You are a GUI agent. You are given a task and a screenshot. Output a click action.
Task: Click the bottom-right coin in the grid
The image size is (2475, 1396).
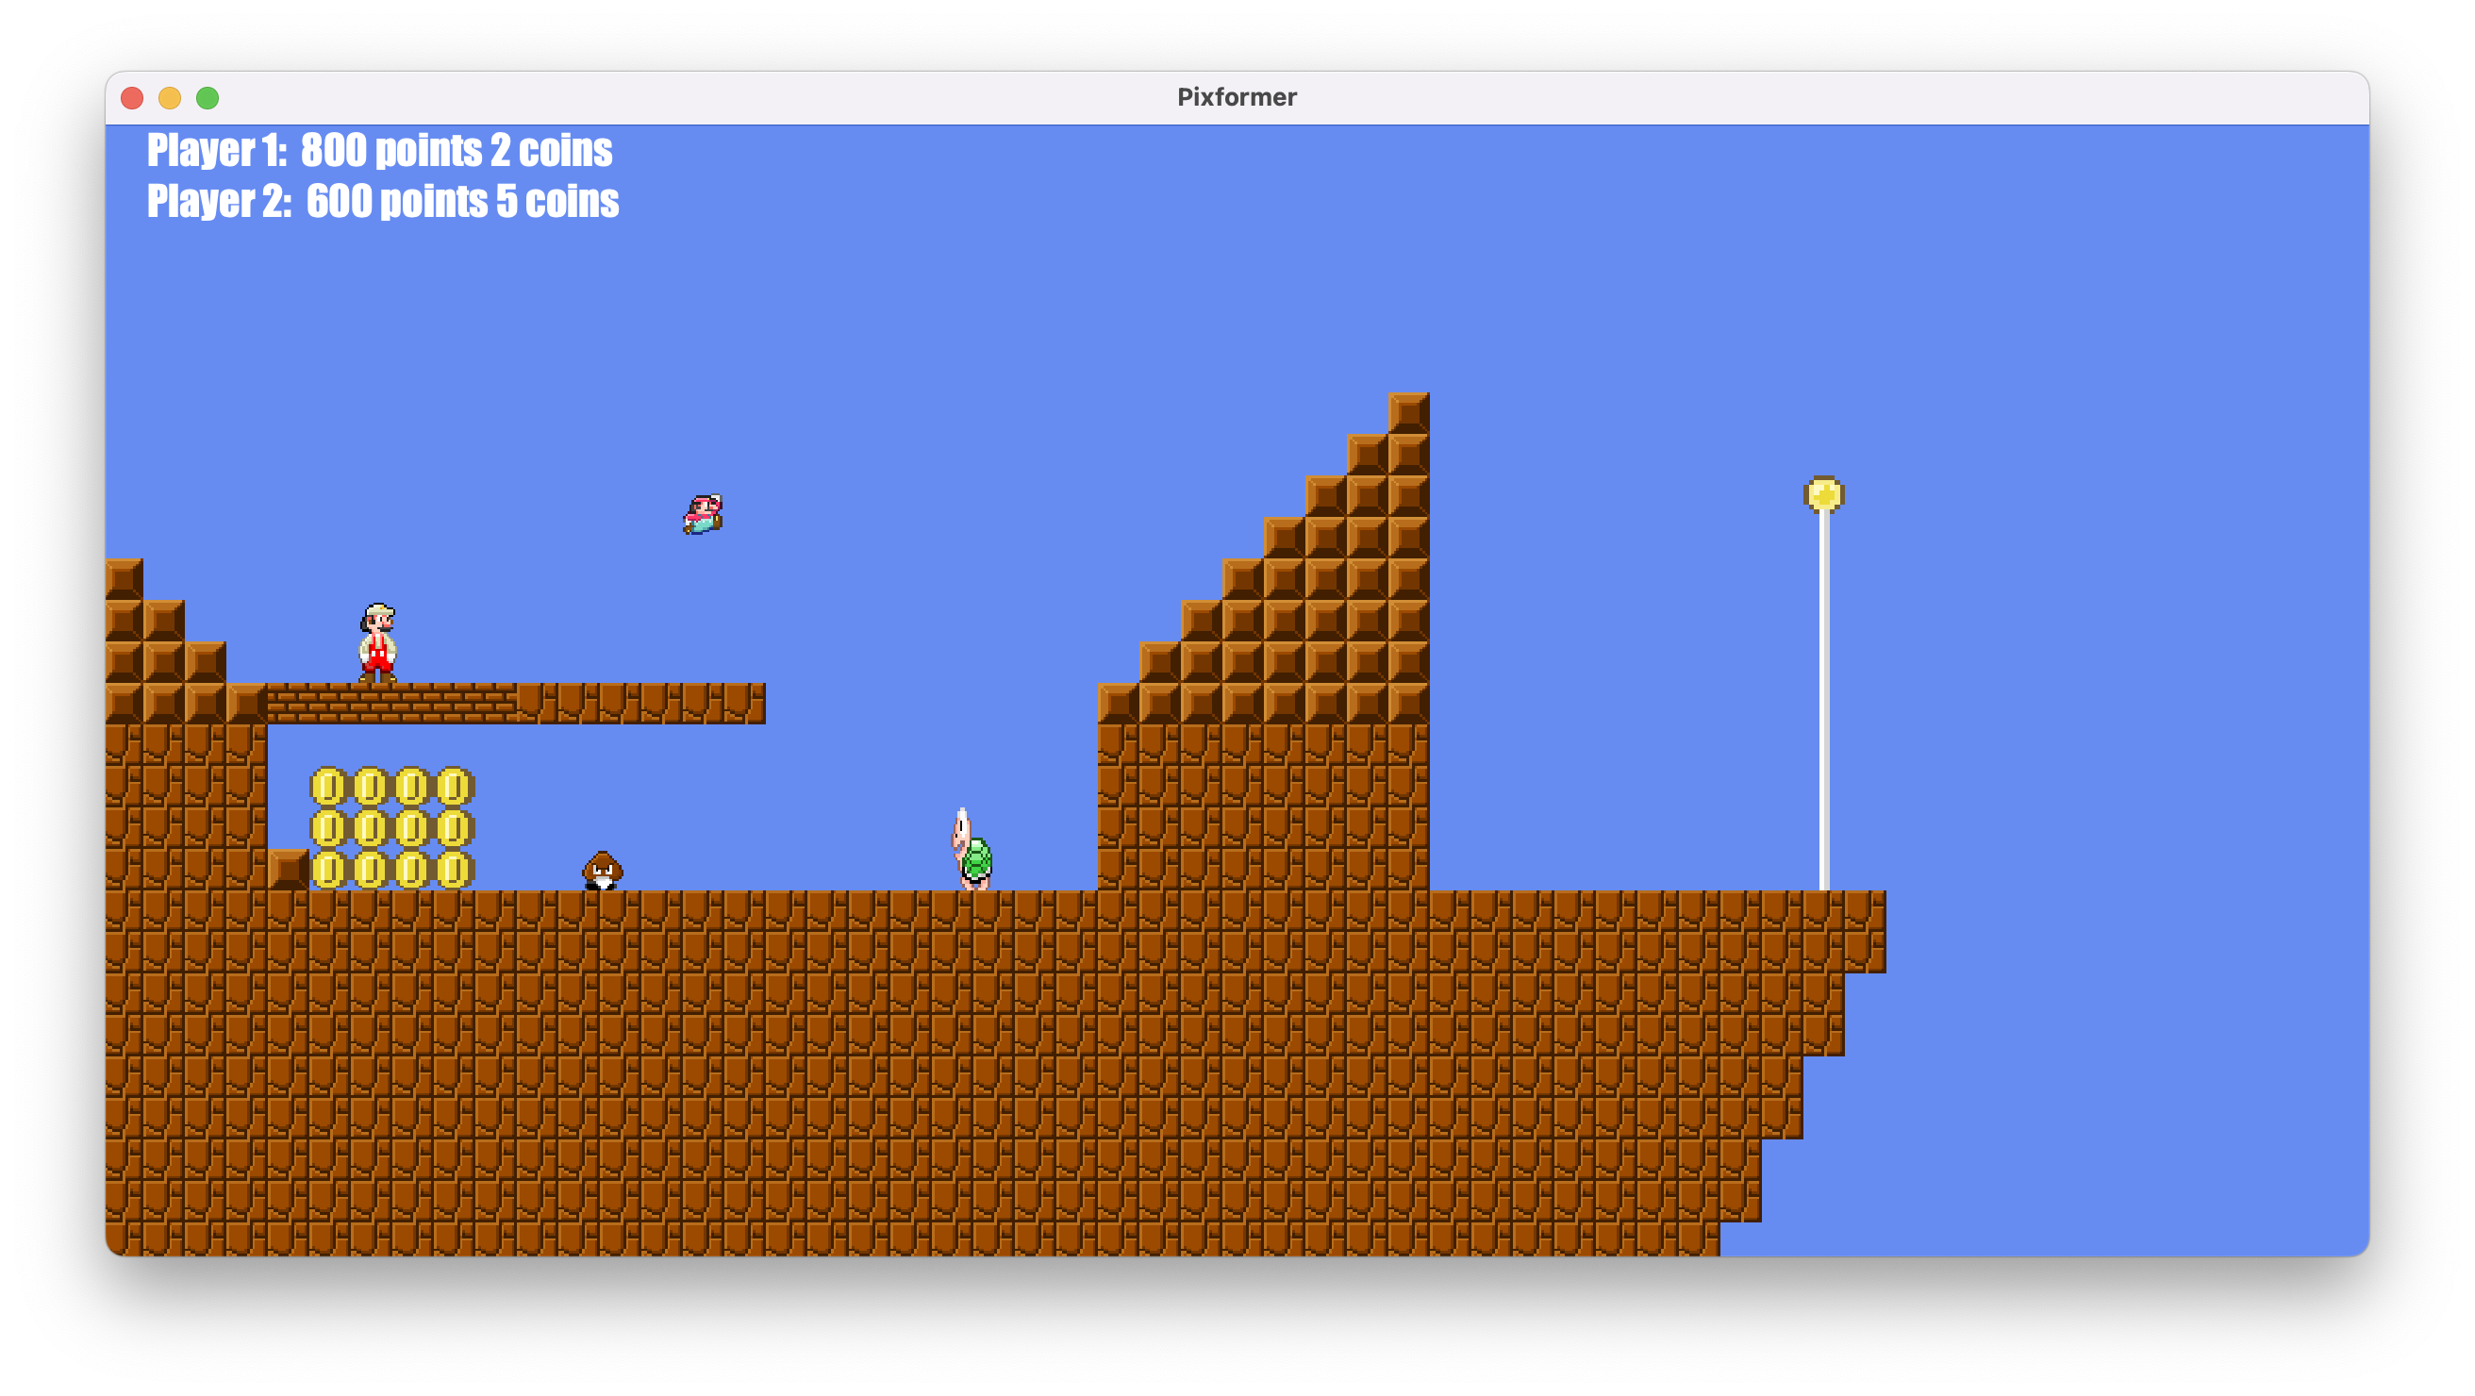454,870
